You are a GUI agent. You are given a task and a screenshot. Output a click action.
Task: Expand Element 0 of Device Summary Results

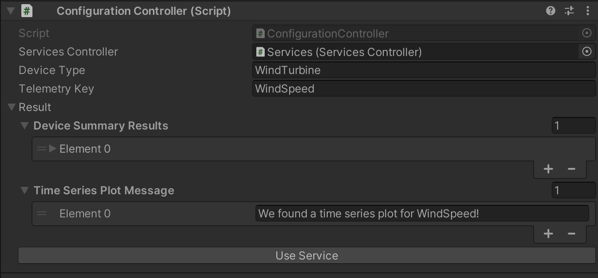tap(52, 148)
